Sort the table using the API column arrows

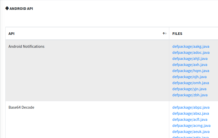(165, 34)
